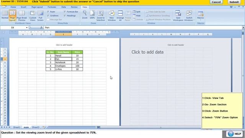Select the Price header cell
Viewport: 245px width, 138px height.
click(x=77, y=52)
